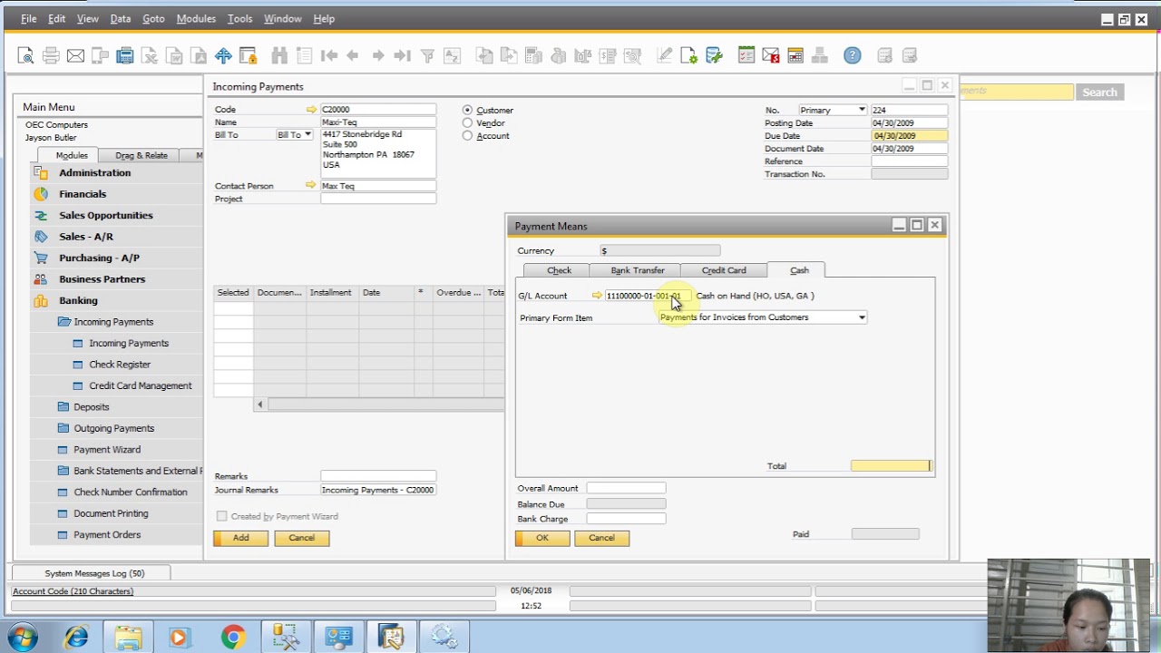Open the G/L Account link arrow
The width and height of the screenshot is (1161, 653).
597,296
